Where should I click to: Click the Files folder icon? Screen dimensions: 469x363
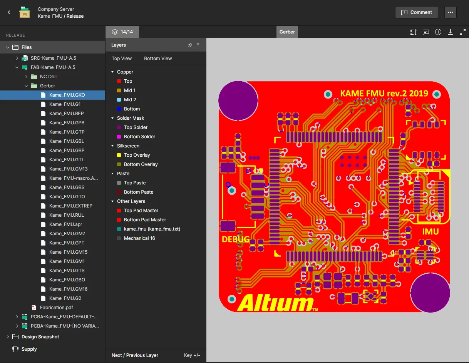[x=15, y=47]
